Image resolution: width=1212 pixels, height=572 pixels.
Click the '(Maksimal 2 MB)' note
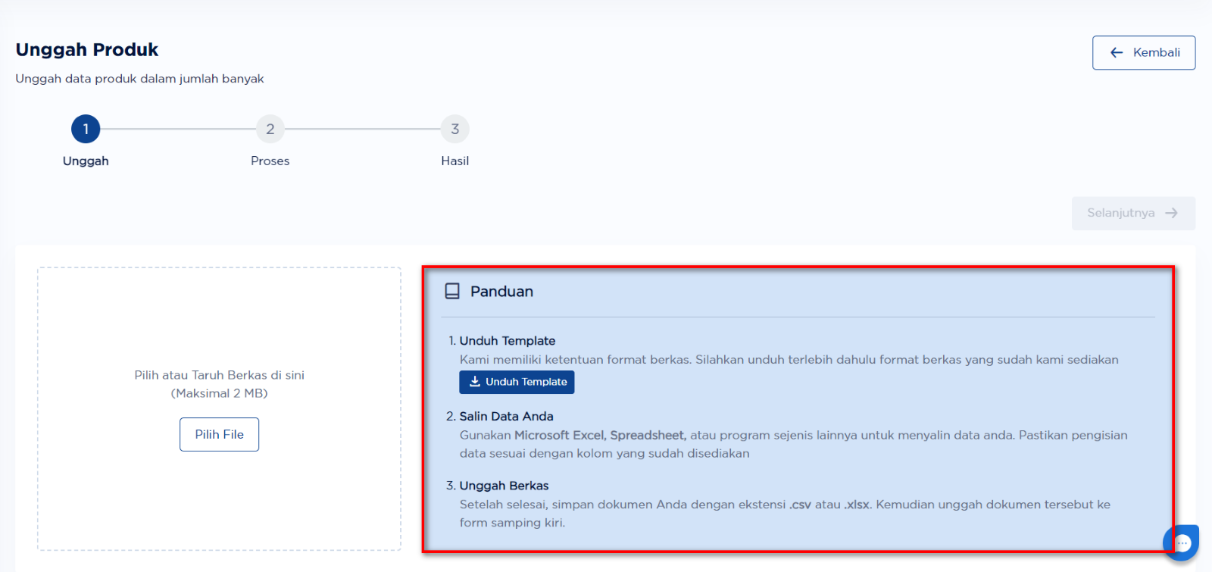(220, 393)
